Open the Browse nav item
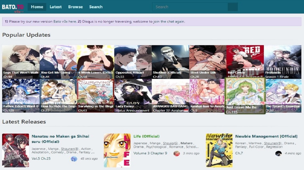 coord(75,7)
